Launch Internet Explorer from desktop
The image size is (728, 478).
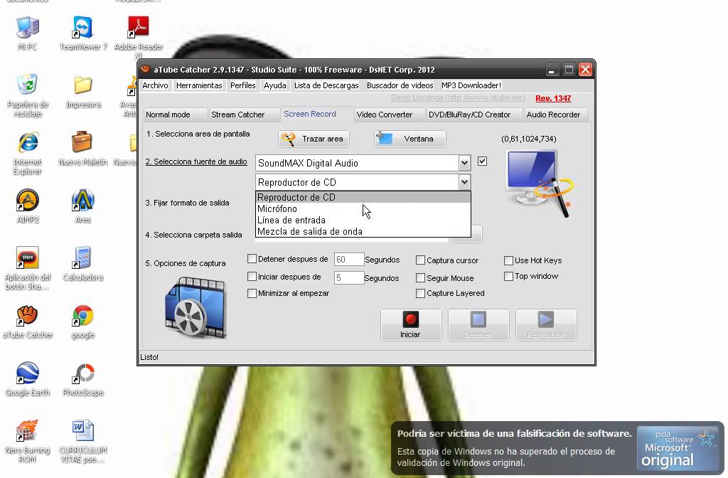28,154
